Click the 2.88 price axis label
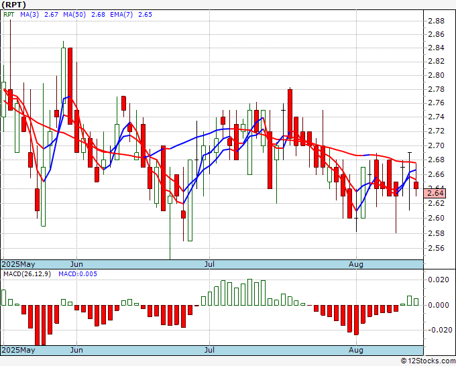This screenshot has width=456, height=366. [x=437, y=21]
